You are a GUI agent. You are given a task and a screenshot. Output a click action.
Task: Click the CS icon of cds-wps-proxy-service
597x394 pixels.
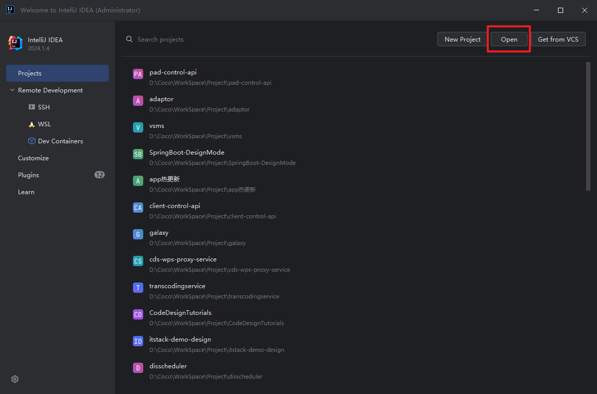[138, 260]
